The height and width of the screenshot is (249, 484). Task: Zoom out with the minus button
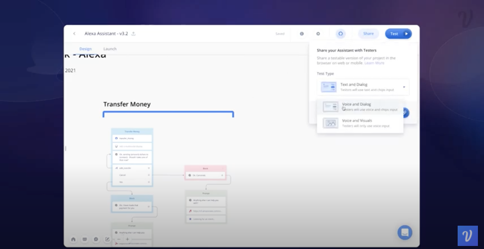(x=119, y=239)
